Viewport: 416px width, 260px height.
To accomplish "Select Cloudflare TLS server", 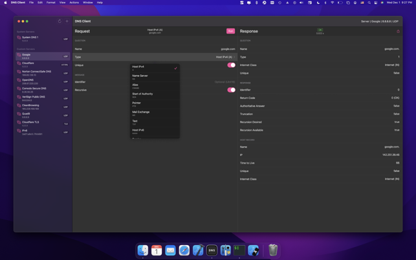I will click(x=43, y=124).
